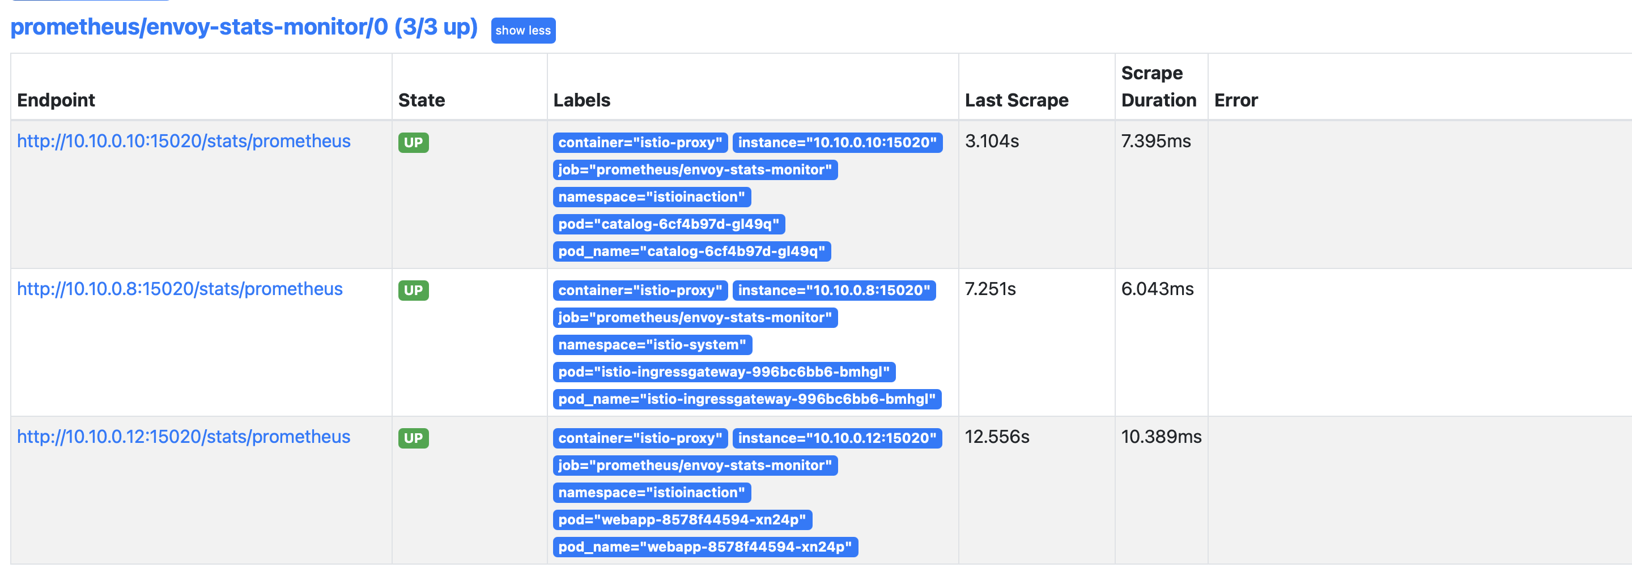This screenshot has height=572, width=1632.
Task: Select last scrape value 12.556s
Action: [x=997, y=437]
